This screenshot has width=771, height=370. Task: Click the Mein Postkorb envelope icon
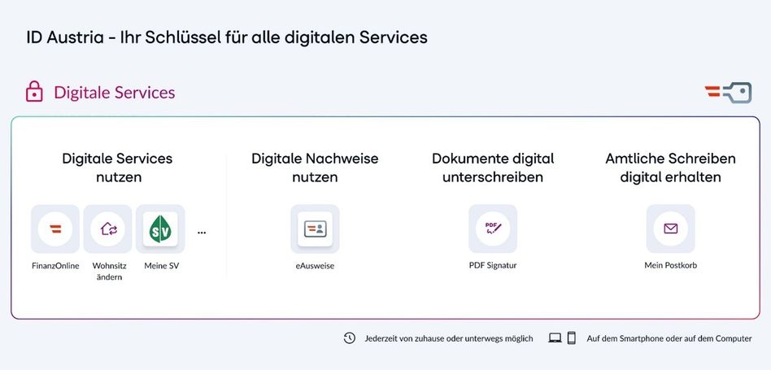pyautogui.click(x=670, y=229)
